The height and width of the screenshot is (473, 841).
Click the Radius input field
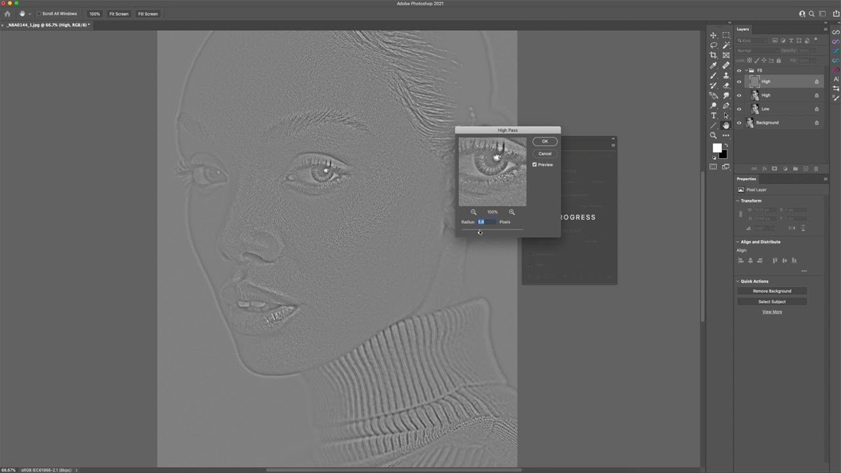coord(487,222)
